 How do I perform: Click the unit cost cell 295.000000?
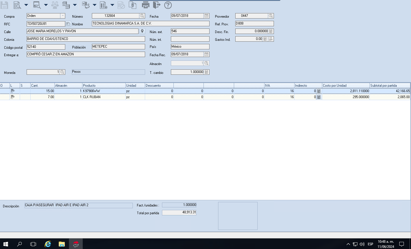point(346,97)
